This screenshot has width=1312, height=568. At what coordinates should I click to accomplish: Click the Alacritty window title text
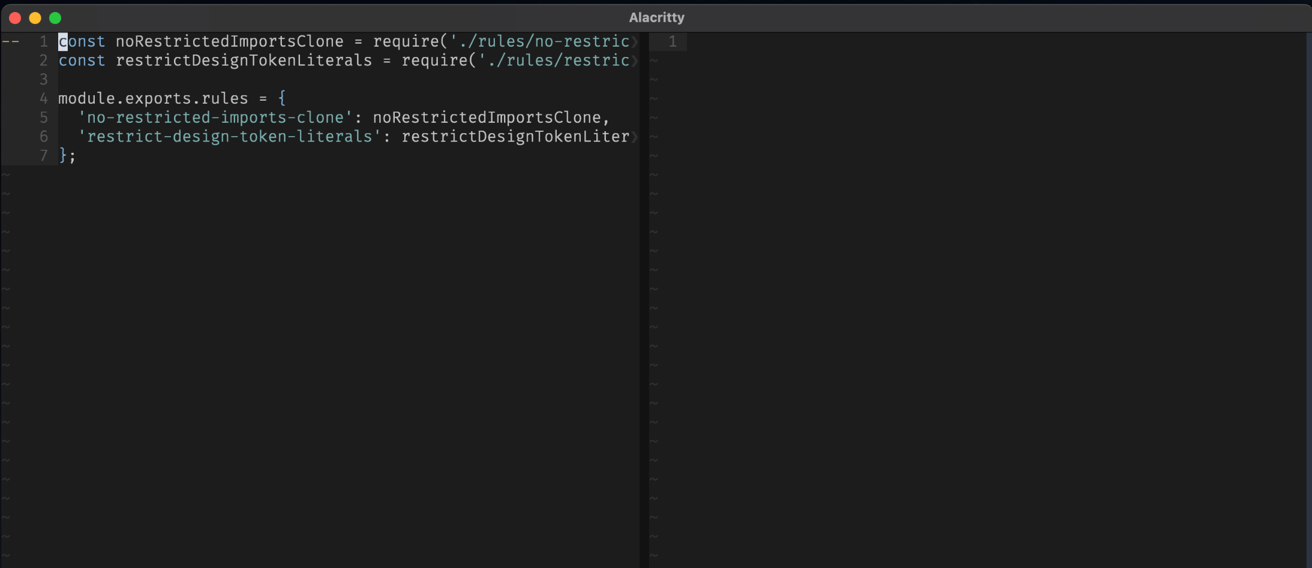(656, 18)
